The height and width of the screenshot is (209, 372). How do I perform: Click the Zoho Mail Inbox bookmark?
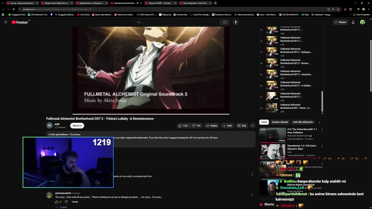(267, 15)
